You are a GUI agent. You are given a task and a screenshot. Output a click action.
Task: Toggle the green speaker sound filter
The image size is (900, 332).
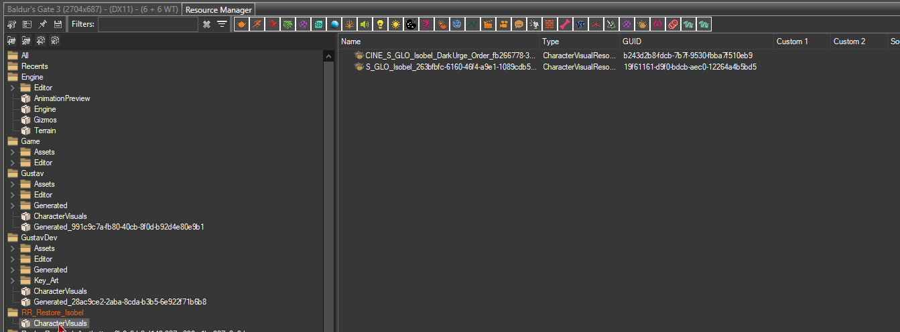click(x=365, y=24)
